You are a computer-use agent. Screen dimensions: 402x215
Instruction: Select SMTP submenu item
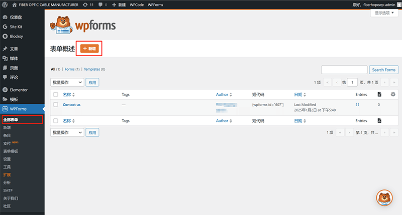[8, 190]
